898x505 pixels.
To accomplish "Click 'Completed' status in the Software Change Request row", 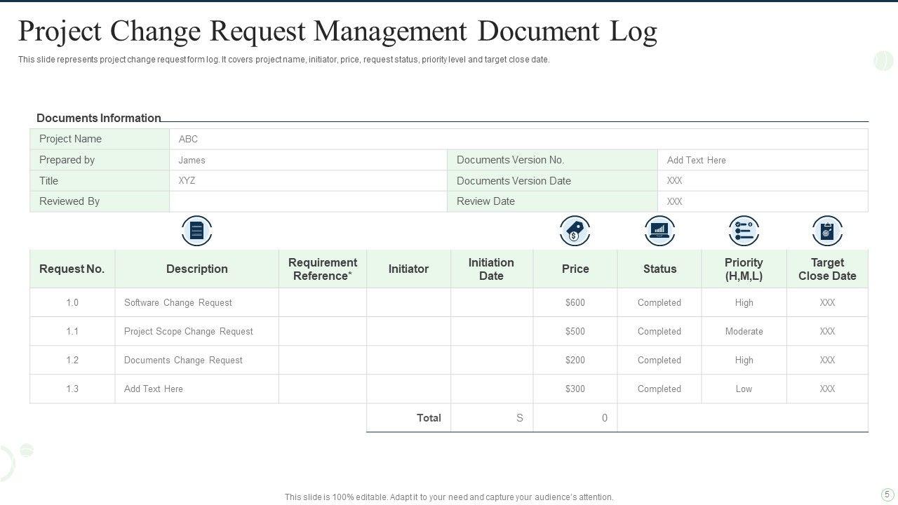I will (659, 302).
